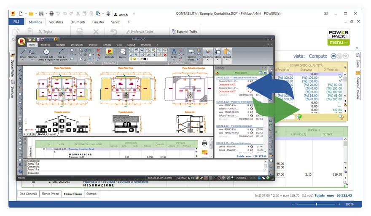The image size is (371, 216).
Task: Click the black layer color swatch in PriMus-CAD
Action: pos(145,59)
